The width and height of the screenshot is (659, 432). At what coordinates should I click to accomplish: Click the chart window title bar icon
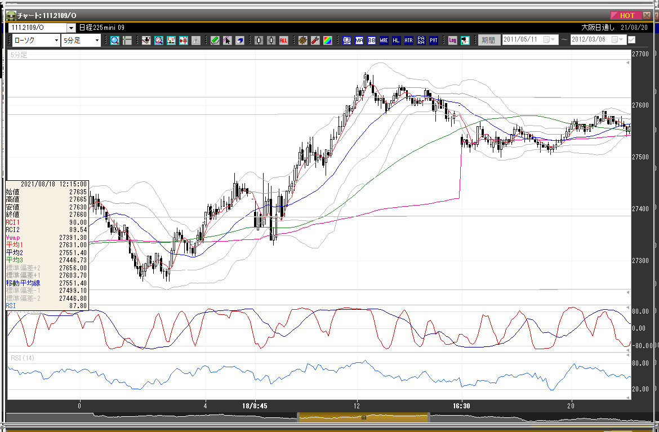click(11, 16)
